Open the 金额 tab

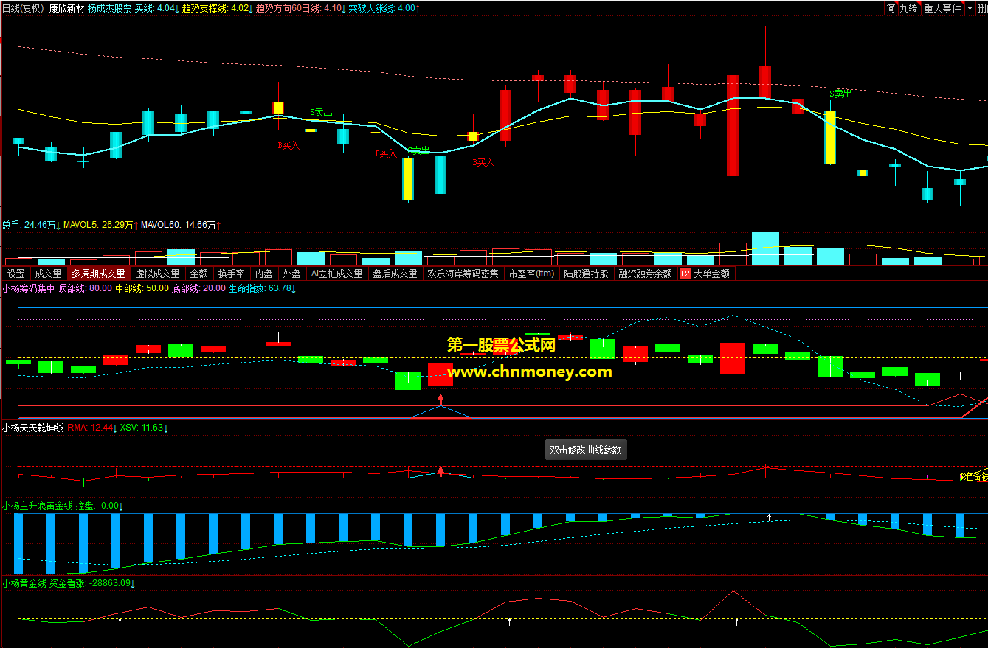click(x=198, y=274)
